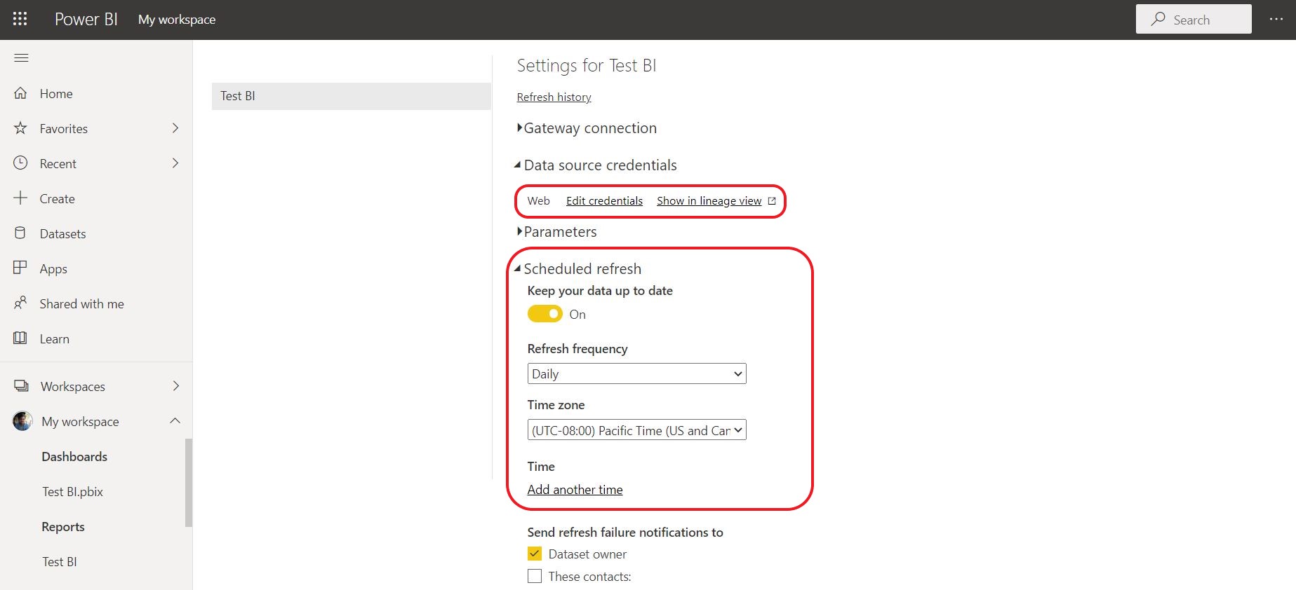The height and width of the screenshot is (590, 1296).
Task: Click the 'Settings for Test BI' heading
Action: (x=587, y=65)
